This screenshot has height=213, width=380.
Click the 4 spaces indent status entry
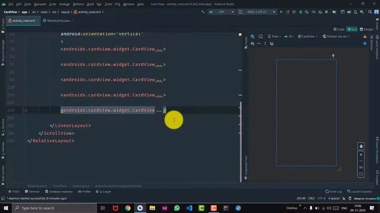click(x=334, y=198)
